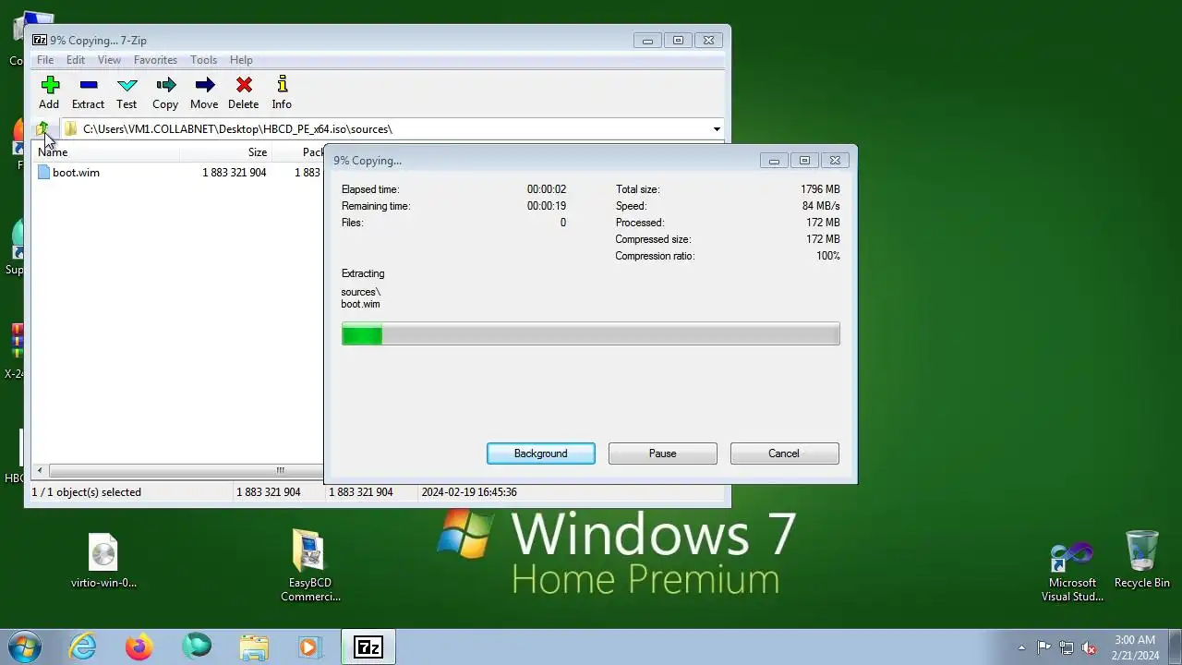Open the virtio-win disc image on desktop
The height and width of the screenshot is (665, 1182).
pos(103,560)
